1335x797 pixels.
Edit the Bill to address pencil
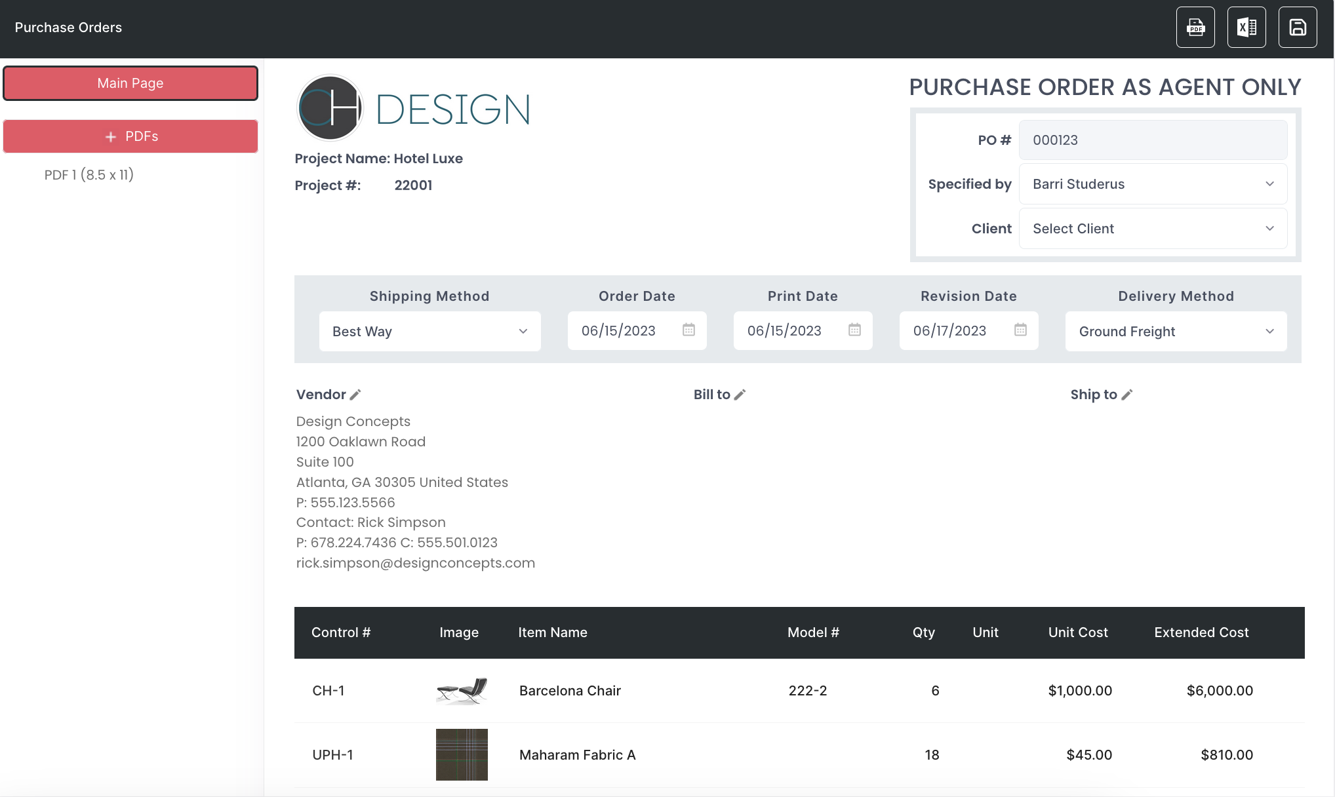740,395
